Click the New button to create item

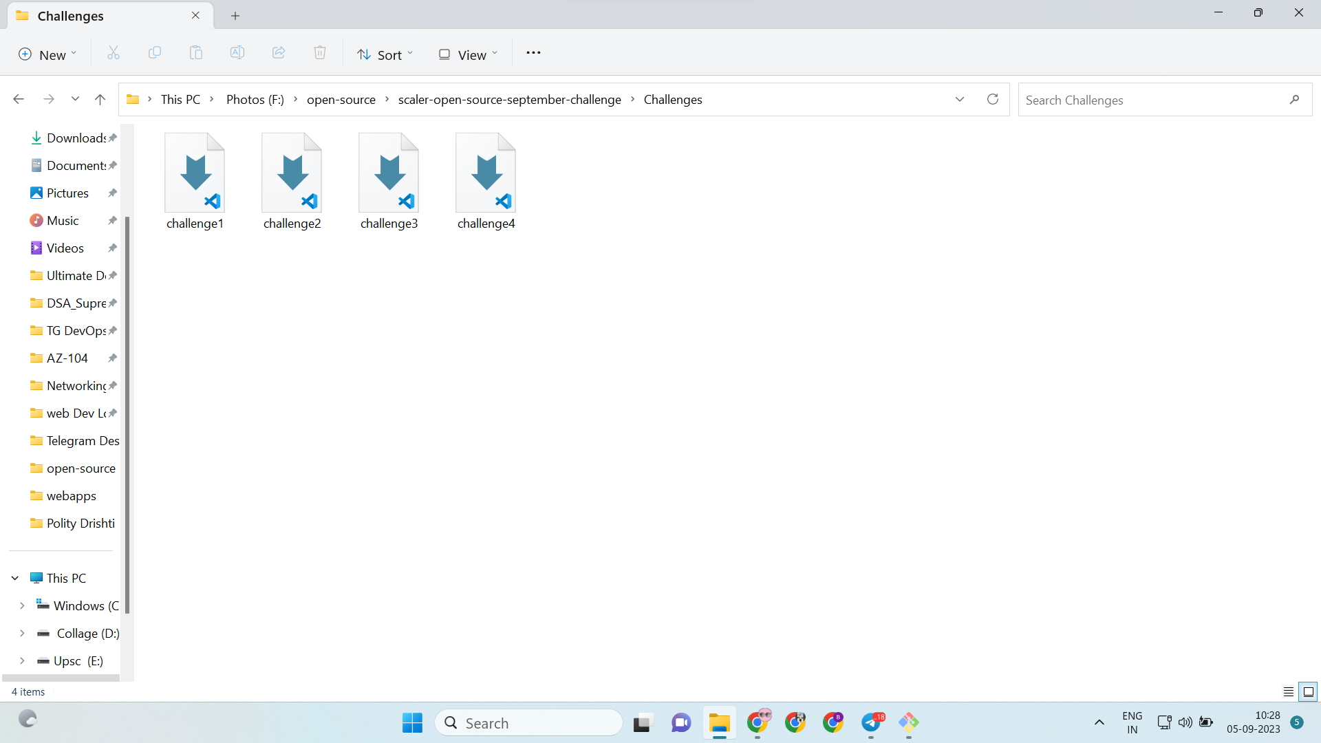(46, 54)
